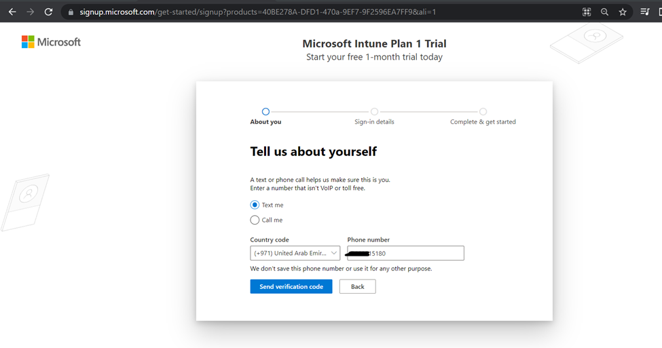Open the media control playlist icon
This screenshot has width=662, height=348.
(x=645, y=12)
